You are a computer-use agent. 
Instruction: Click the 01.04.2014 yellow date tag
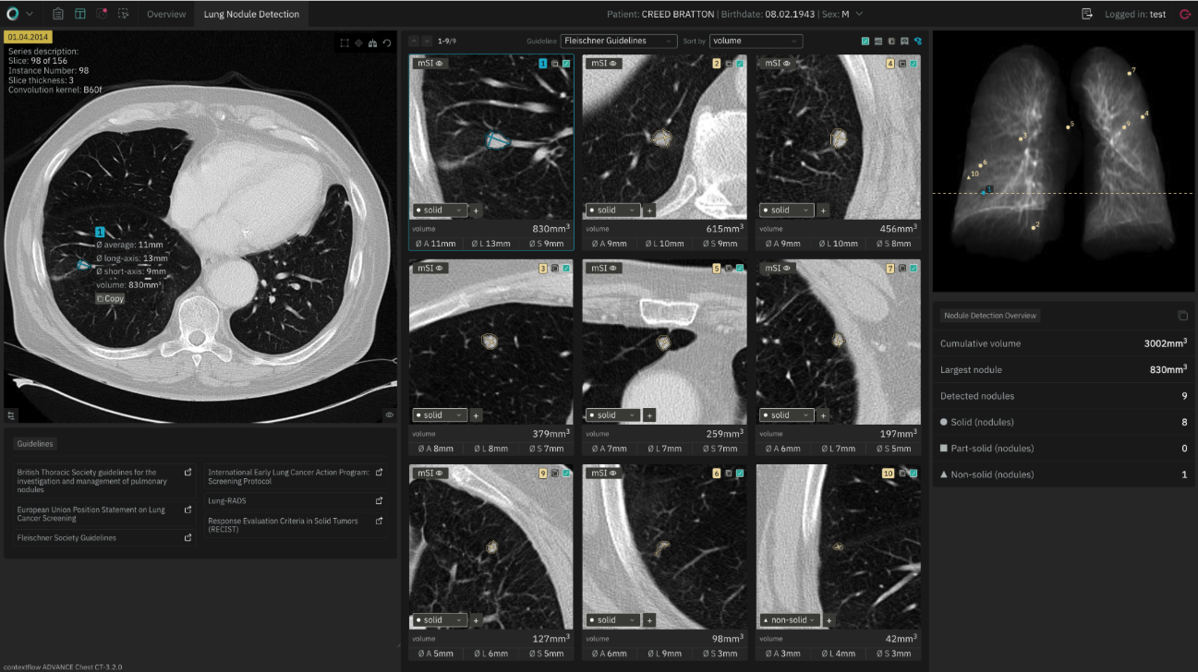point(29,37)
